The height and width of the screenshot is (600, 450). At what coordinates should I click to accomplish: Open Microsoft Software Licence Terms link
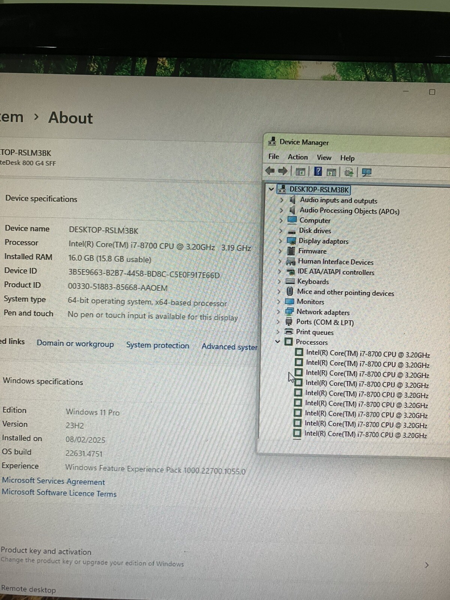59,492
